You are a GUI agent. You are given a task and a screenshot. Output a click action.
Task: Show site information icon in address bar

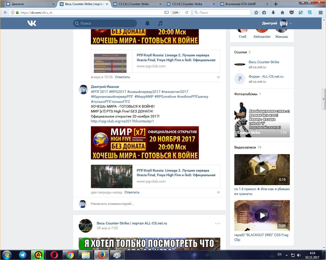click(x=13, y=12)
